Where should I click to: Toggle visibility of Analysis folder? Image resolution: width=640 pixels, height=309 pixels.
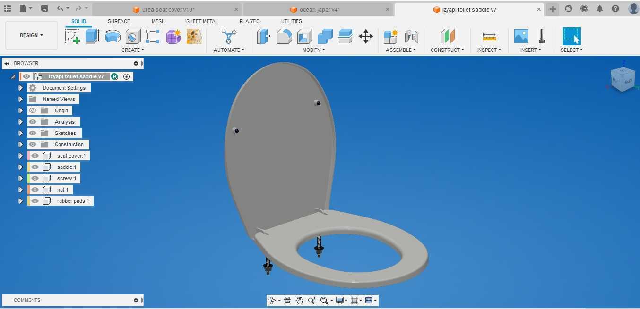pyautogui.click(x=33, y=122)
